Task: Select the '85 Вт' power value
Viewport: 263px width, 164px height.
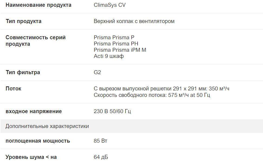Action: 101,141
